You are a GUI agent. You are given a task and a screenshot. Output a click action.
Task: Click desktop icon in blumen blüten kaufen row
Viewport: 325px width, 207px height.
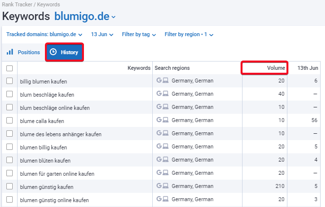click(x=165, y=159)
